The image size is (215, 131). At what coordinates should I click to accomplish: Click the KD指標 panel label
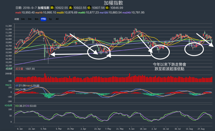pos(9,105)
